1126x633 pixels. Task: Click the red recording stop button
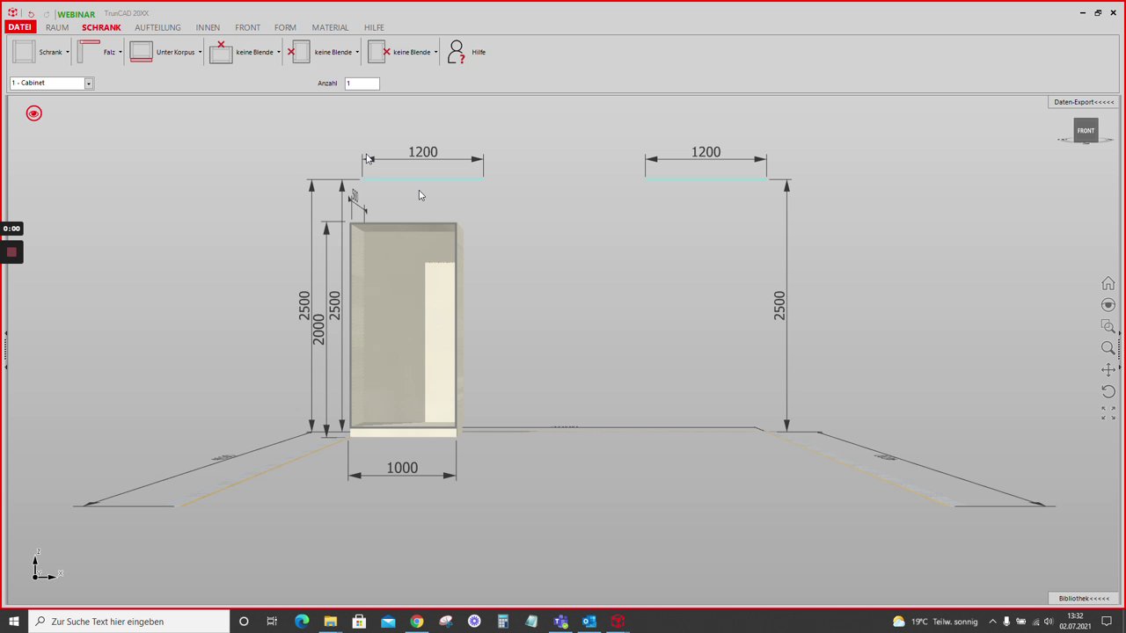tap(11, 252)
